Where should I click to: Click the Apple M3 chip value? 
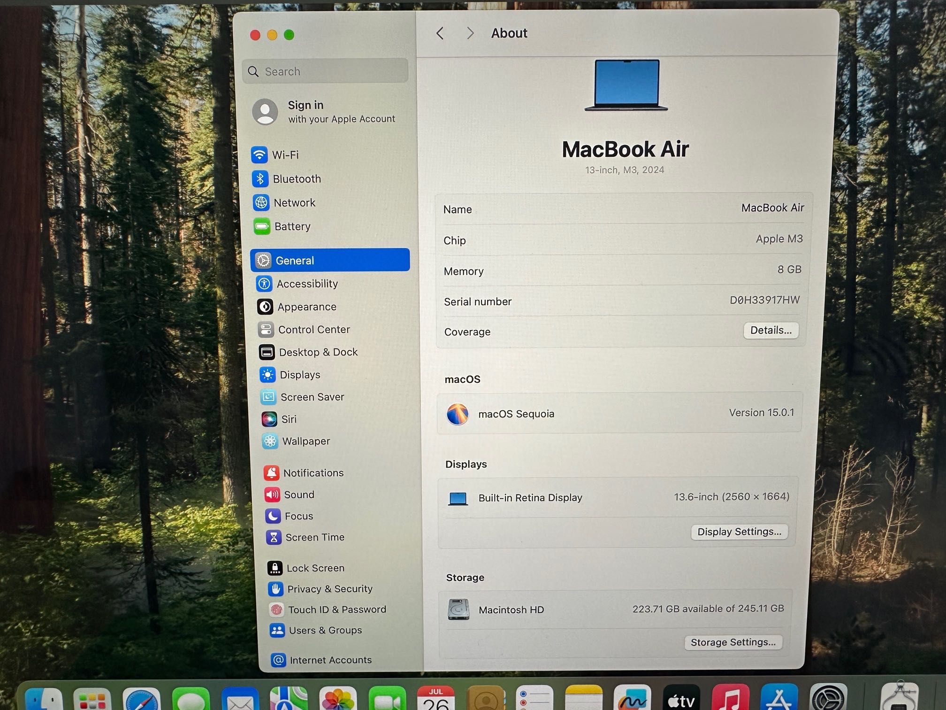[x=779, y=239]
